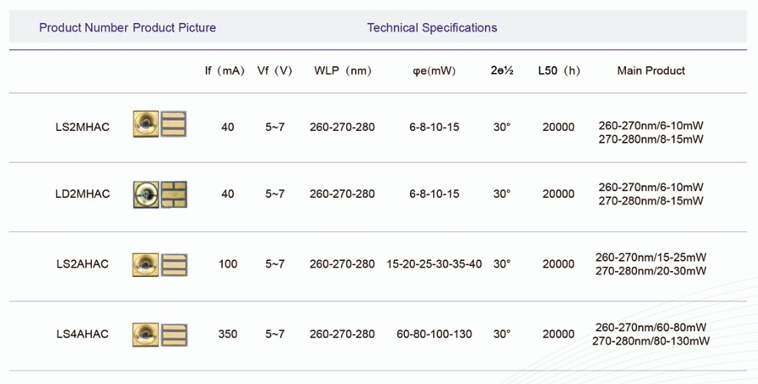Image resolution: width=758 pixels, height=384 pixels.
Task: Select the LD2MHAC solder pad picture
Action: coord(174,195)
